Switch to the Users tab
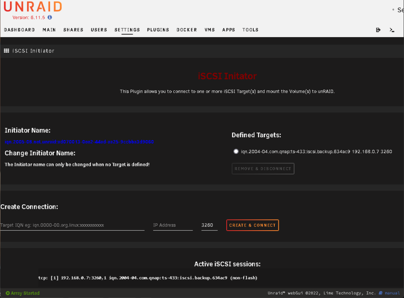 coord(99,30)
